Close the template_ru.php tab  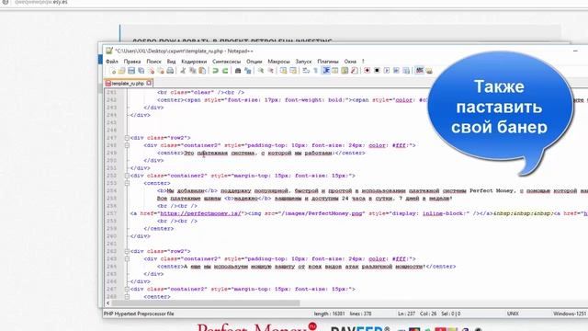[x=149, y=83]
